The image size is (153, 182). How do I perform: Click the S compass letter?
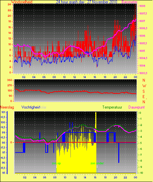coord(143,91)
